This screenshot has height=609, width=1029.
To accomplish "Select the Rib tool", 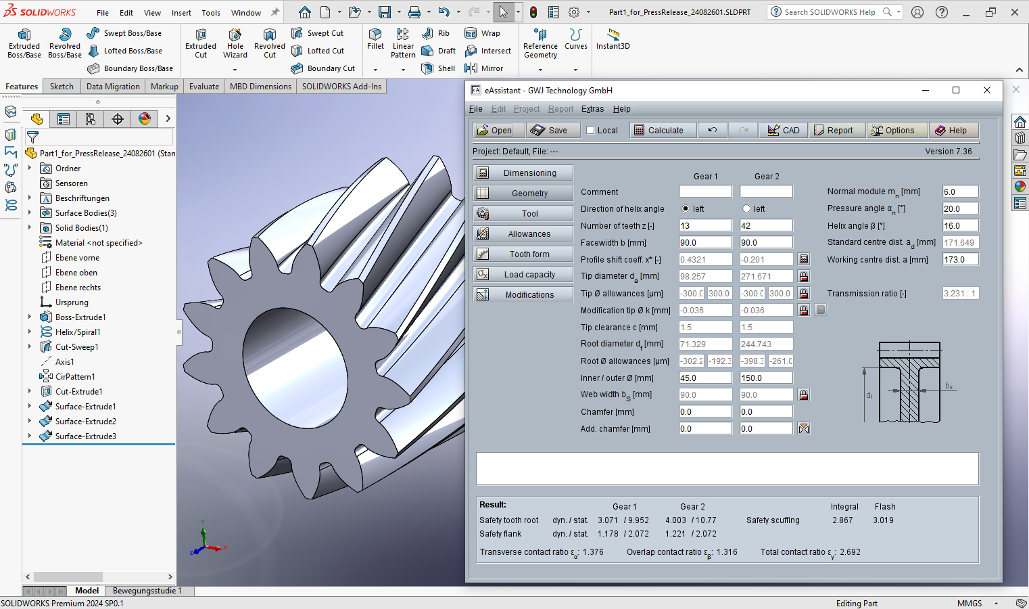I will [437, 32].
